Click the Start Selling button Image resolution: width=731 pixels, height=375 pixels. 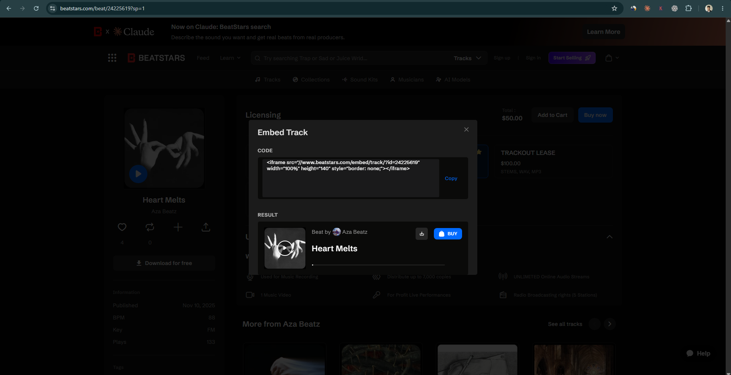pyautogui.click(x=572, y=58)
